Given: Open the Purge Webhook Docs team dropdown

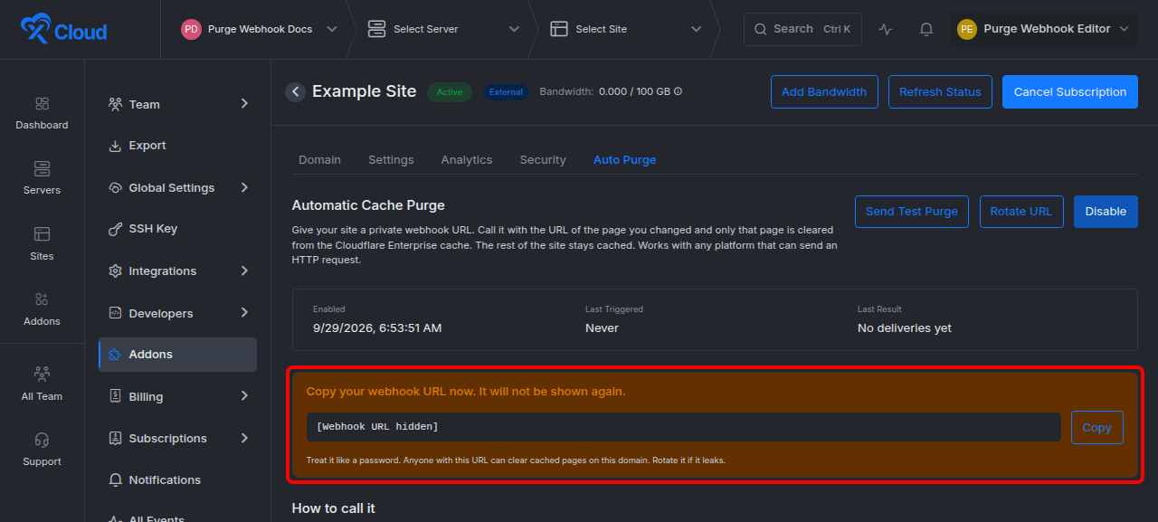Looking at the screenshot, I should 260,29.
